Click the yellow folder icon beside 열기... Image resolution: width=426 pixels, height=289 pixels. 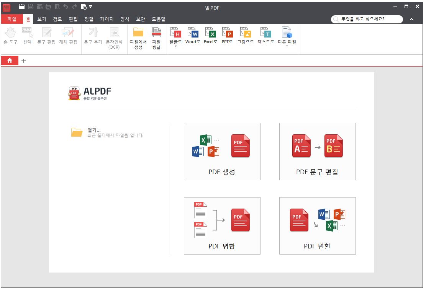77,132
